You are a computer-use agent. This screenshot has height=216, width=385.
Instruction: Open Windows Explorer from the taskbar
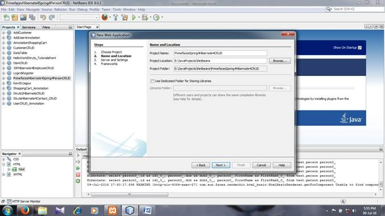42,210
